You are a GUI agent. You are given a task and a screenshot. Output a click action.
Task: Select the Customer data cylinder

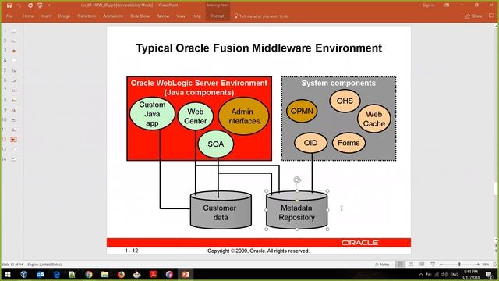(x=221, y=210)
